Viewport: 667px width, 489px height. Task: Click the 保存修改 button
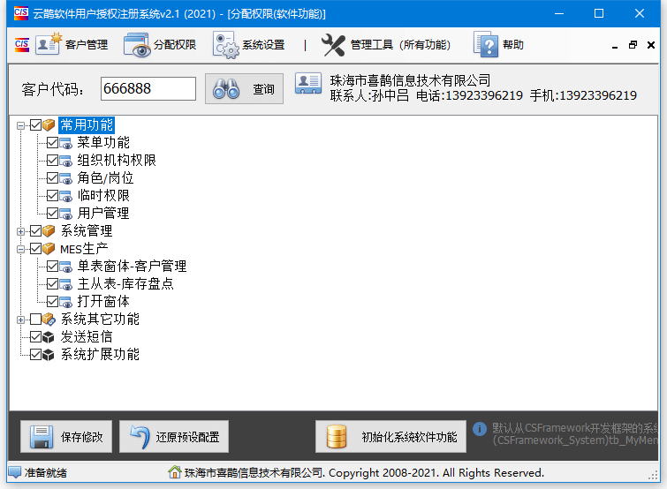pos(66,437)
